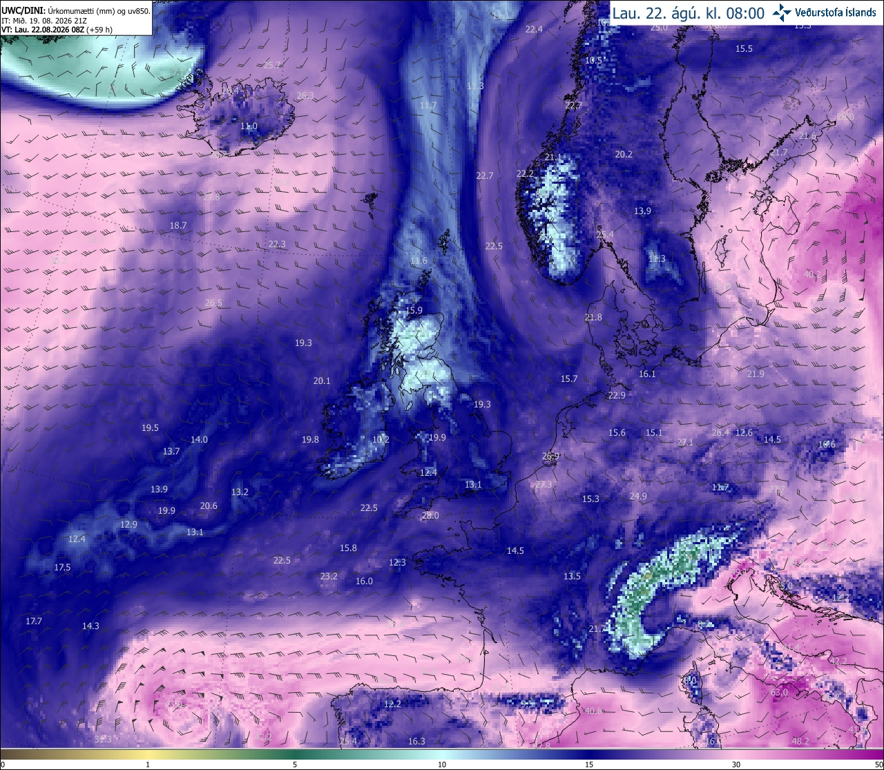
Task: Click the 21.8 value label over Denmark
Action: point(593,318)
